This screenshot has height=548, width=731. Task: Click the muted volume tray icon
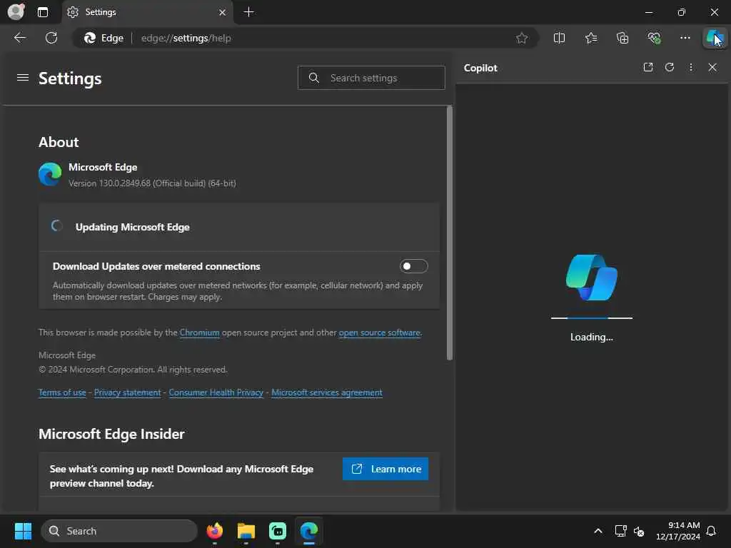[639, 531]
